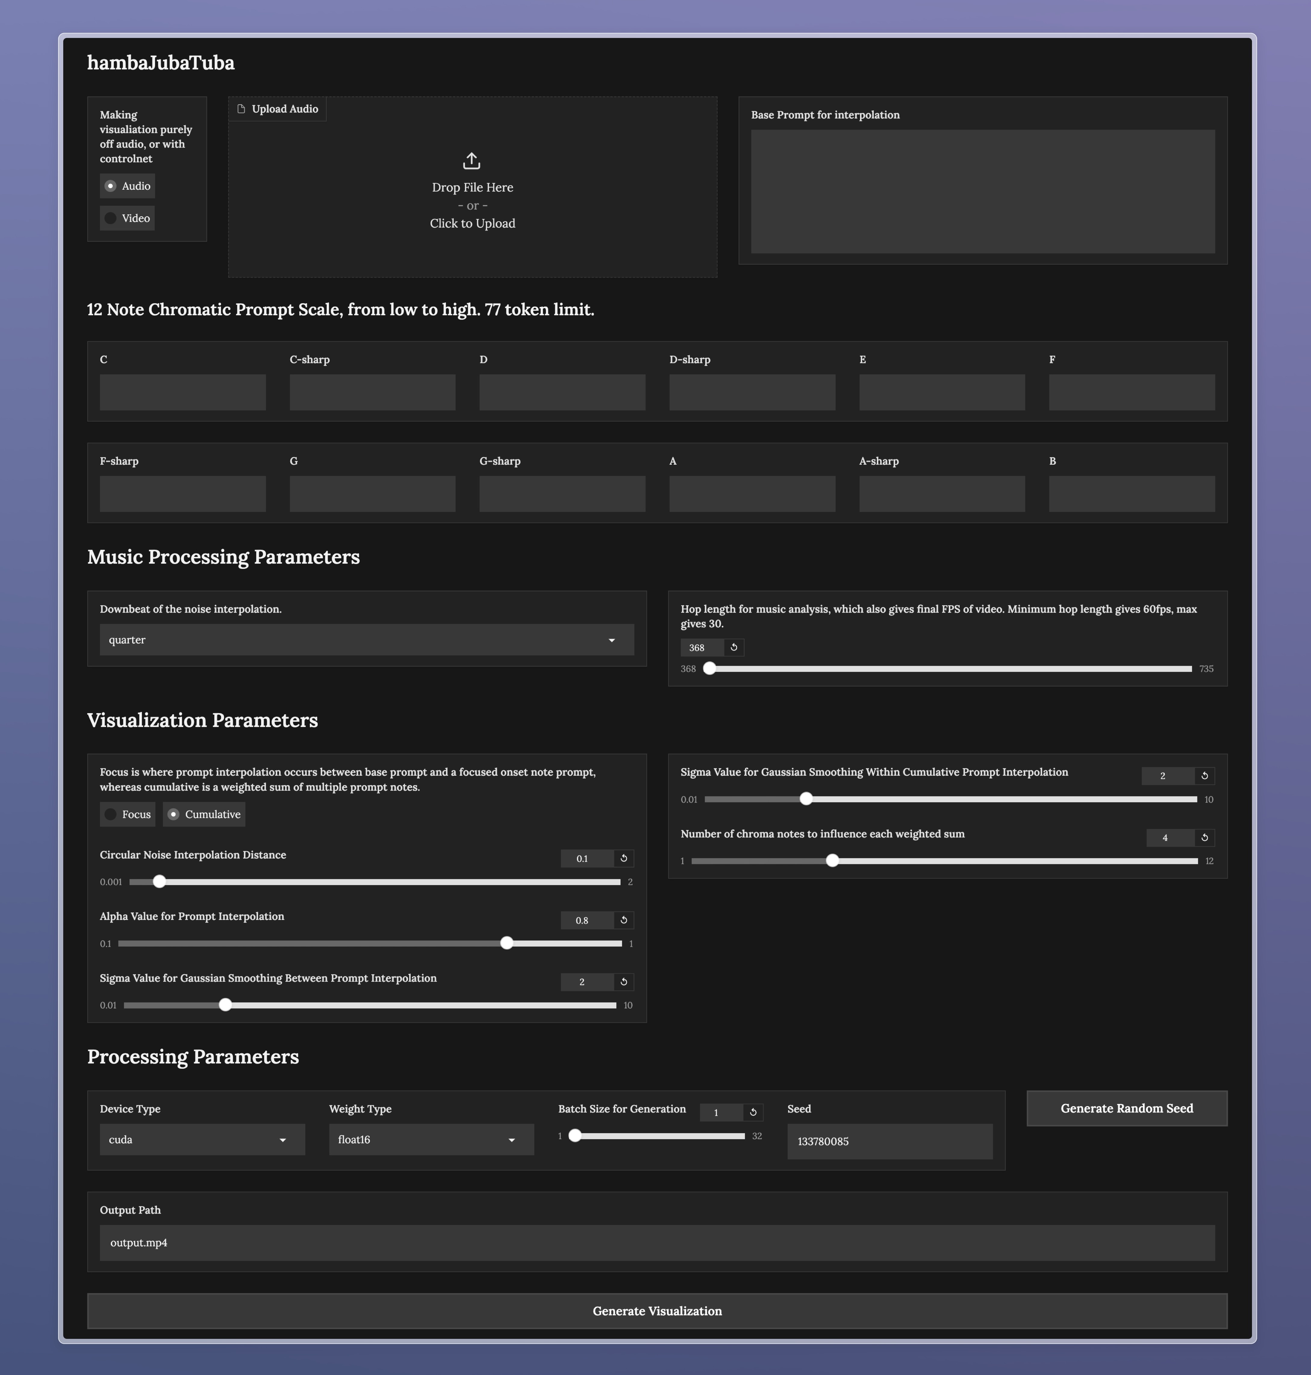Focus the G note prompt field
The height and width of the screenshot is (1375, 1311).
[x=372, y=494]
